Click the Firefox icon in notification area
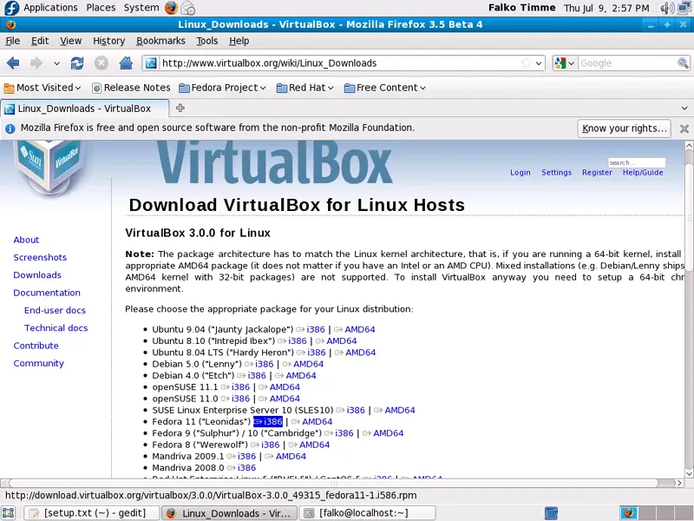The image size is (694, 521). pos(628,513)
